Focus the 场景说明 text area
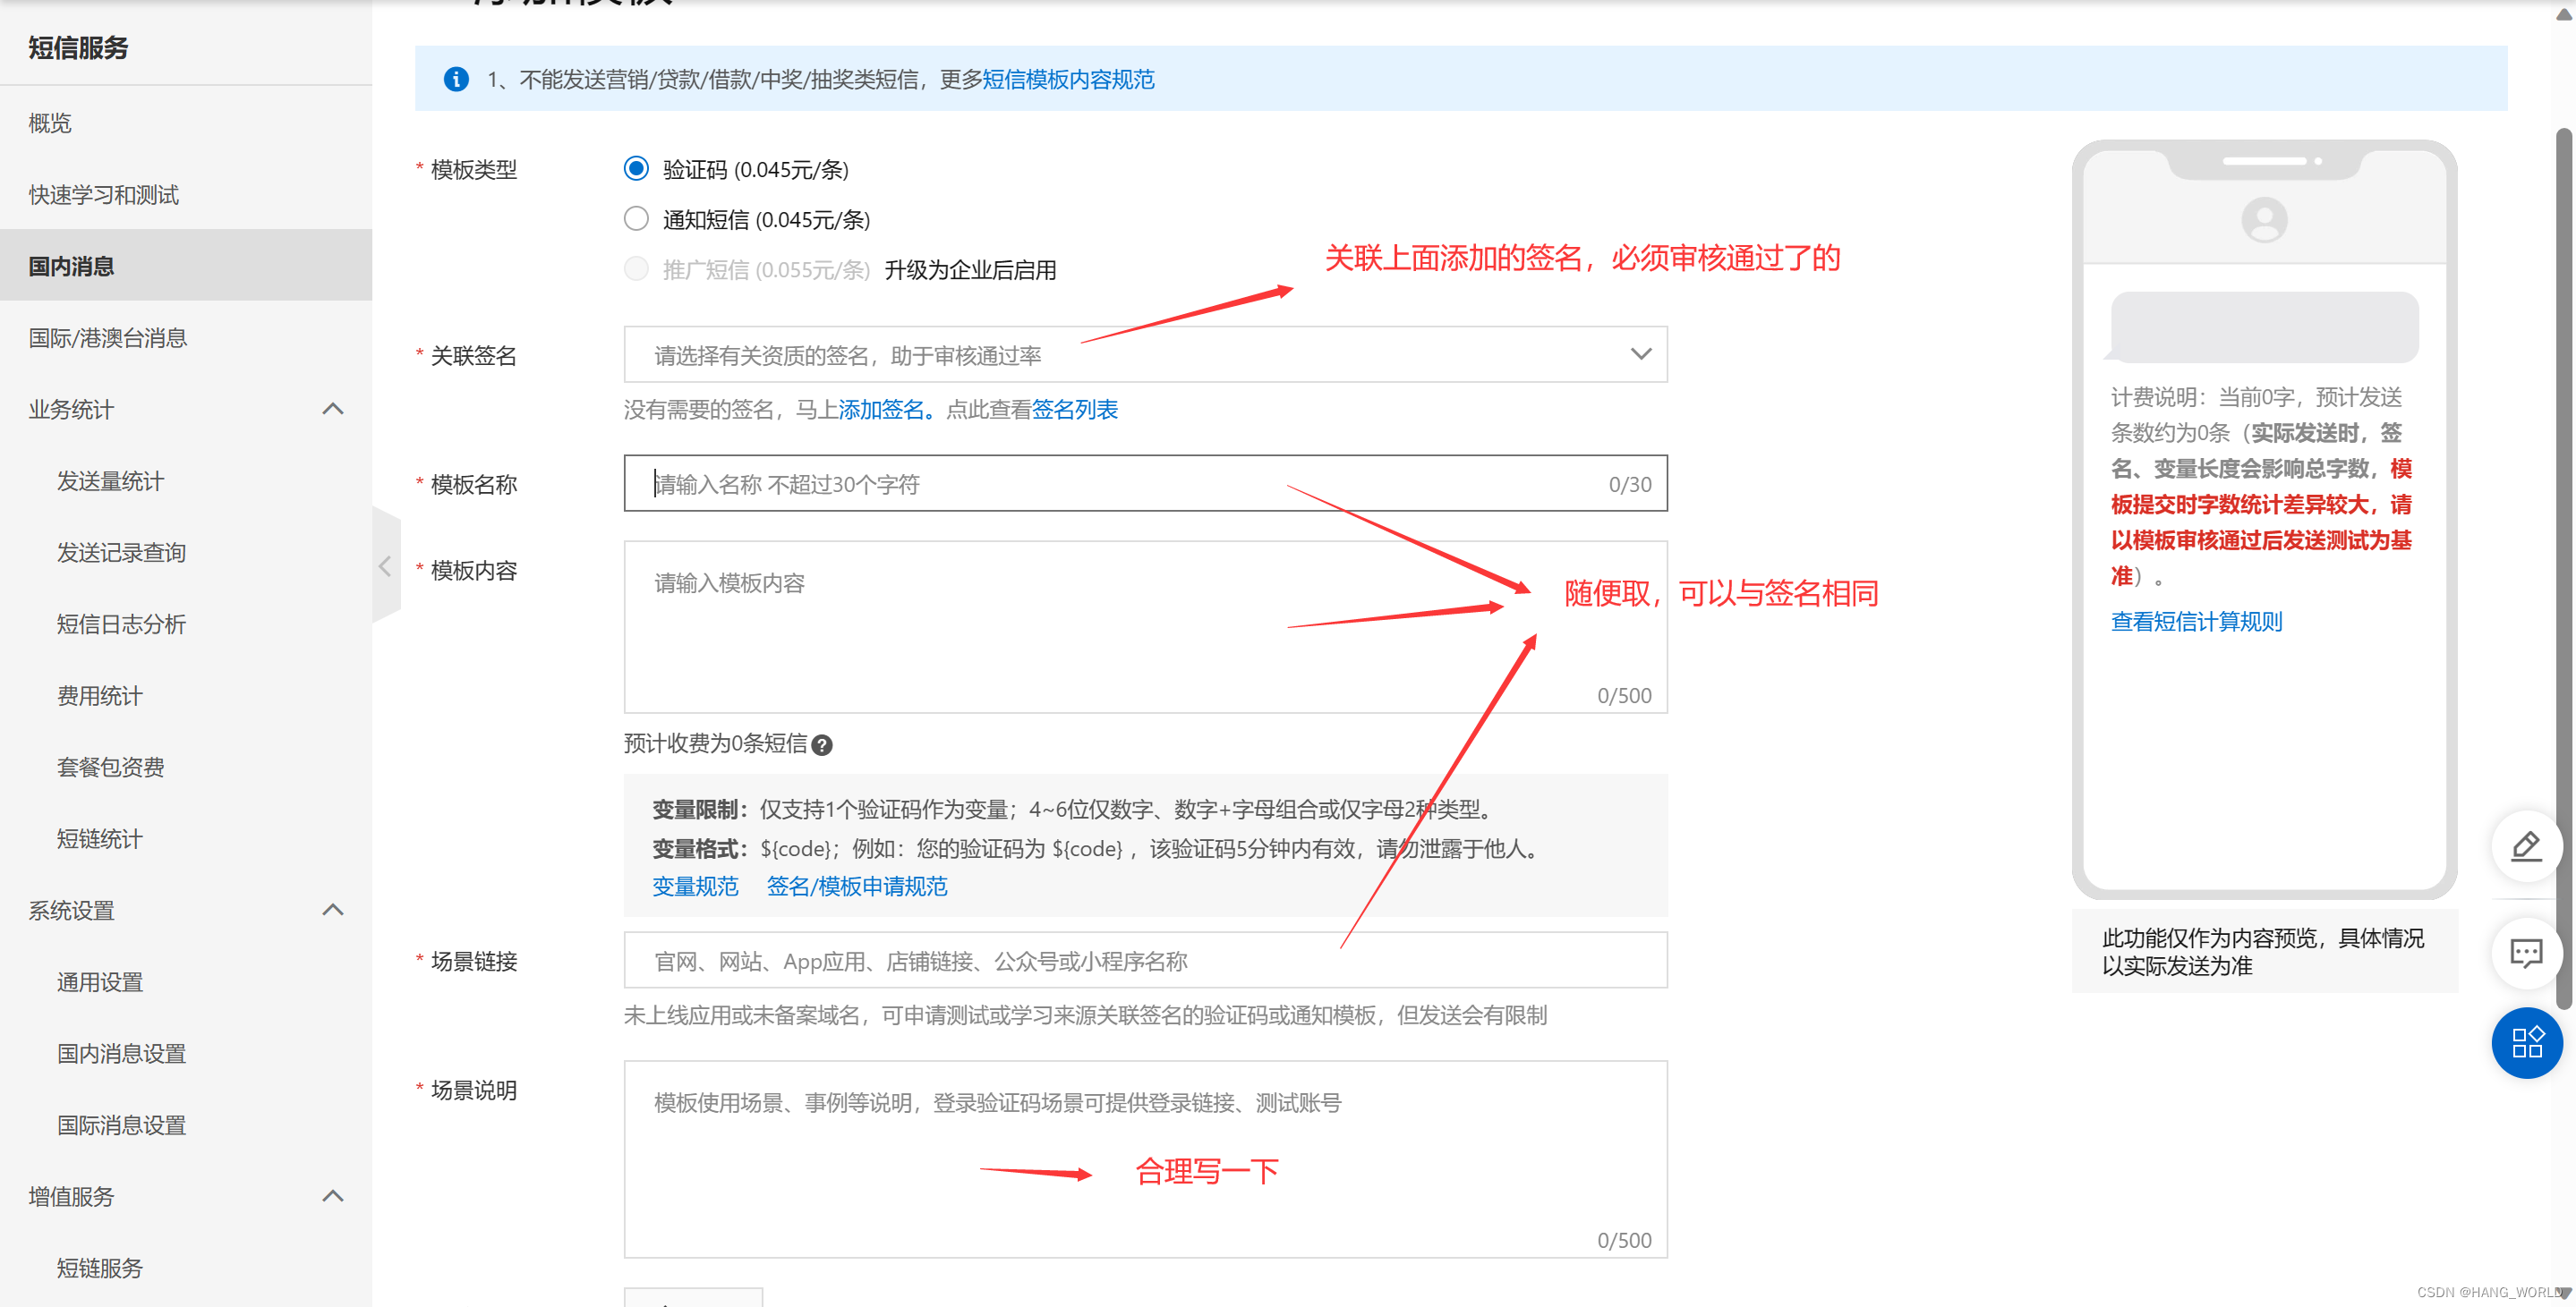The height and width of the screenshot is (1307, 2576). (x=1145, y=1159)
